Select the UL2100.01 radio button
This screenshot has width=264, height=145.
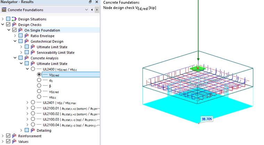tap(33, 108)
